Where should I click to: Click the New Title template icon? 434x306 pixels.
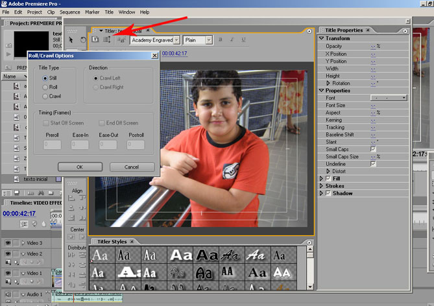(95, 40)
